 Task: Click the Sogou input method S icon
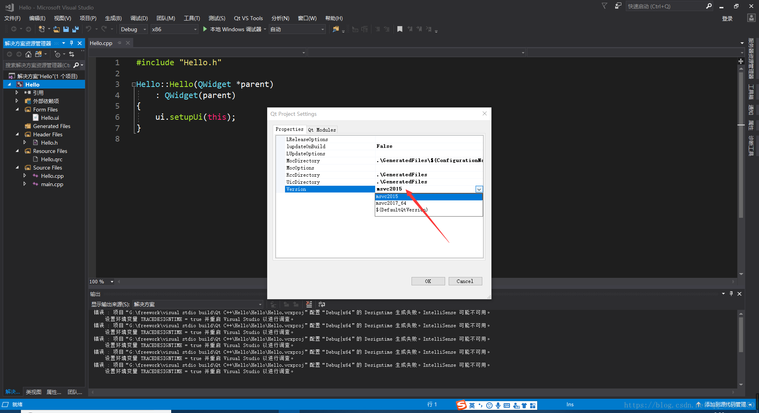point(461,405)
